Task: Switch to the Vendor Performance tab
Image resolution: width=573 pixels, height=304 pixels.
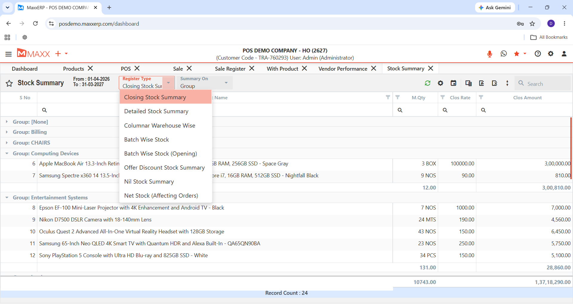Action: tap(343, 69)
